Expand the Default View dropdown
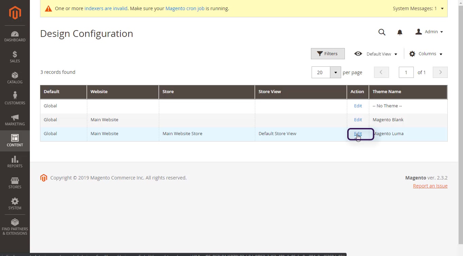 tap(376, 54)
